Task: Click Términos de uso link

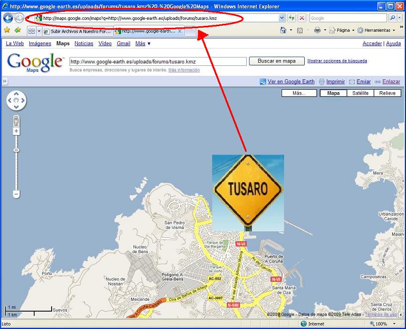Action: 381,315
